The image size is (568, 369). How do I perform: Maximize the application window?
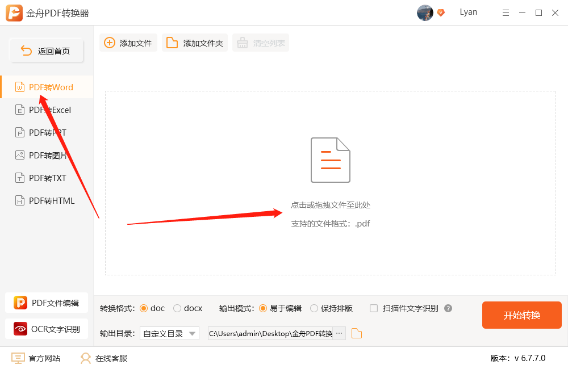click(x=538, y=13)
